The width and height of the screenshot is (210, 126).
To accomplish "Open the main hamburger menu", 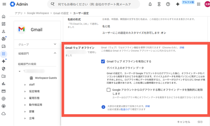I will point(4,4).
